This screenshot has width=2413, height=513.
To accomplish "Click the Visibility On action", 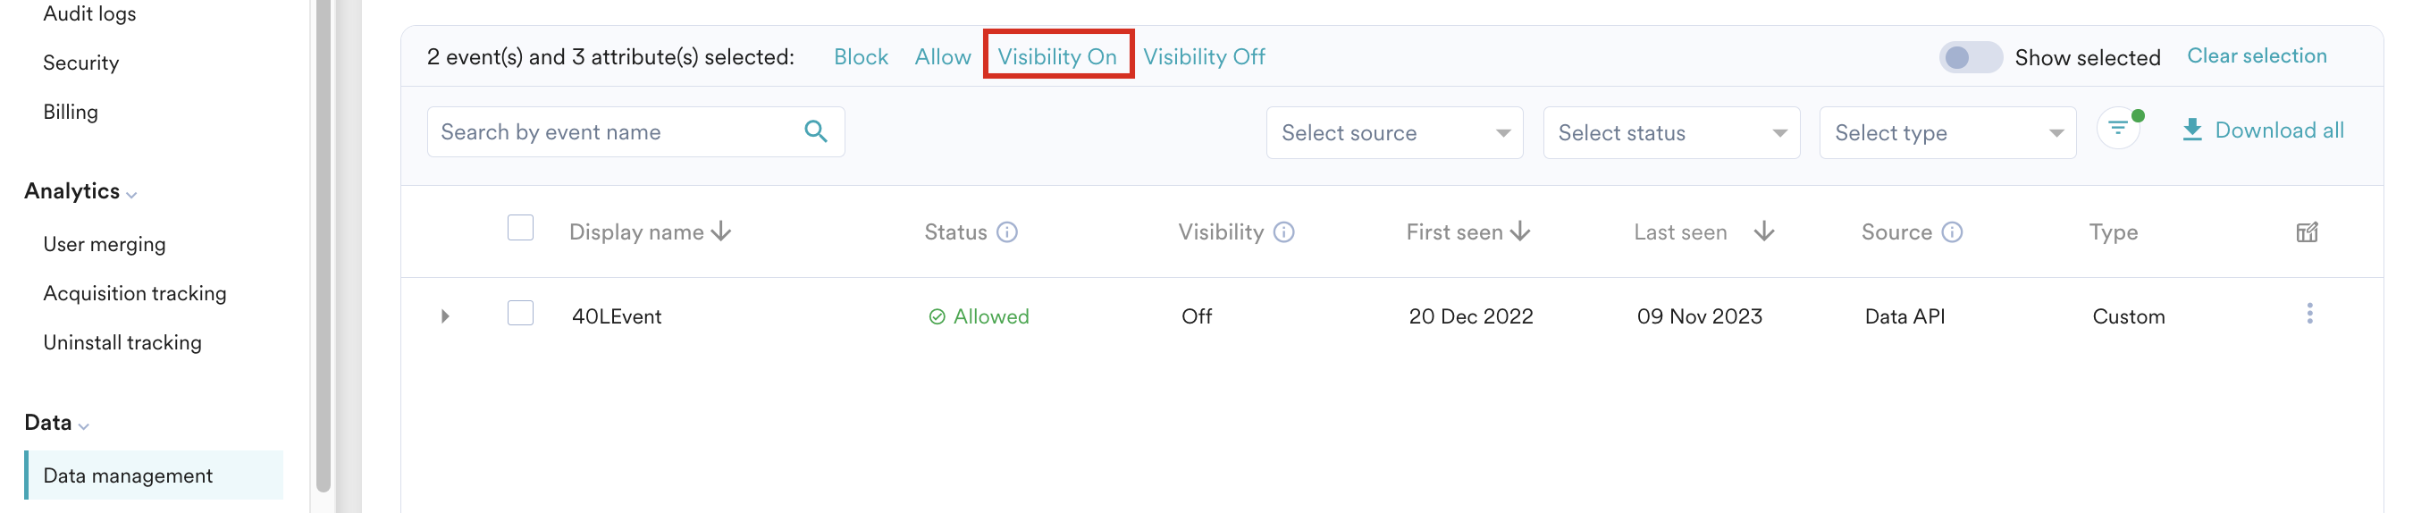I will [x=1056, y=57].
